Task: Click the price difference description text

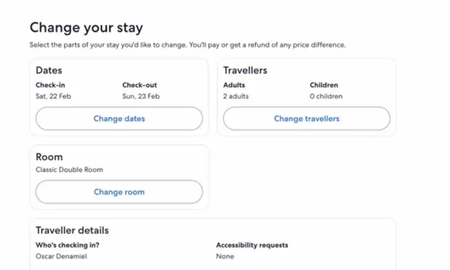Action: click(x=188, y=45)
